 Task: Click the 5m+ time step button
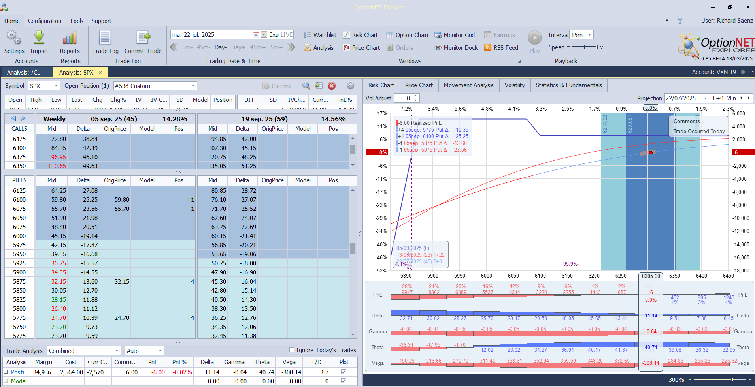click(276, 47)
